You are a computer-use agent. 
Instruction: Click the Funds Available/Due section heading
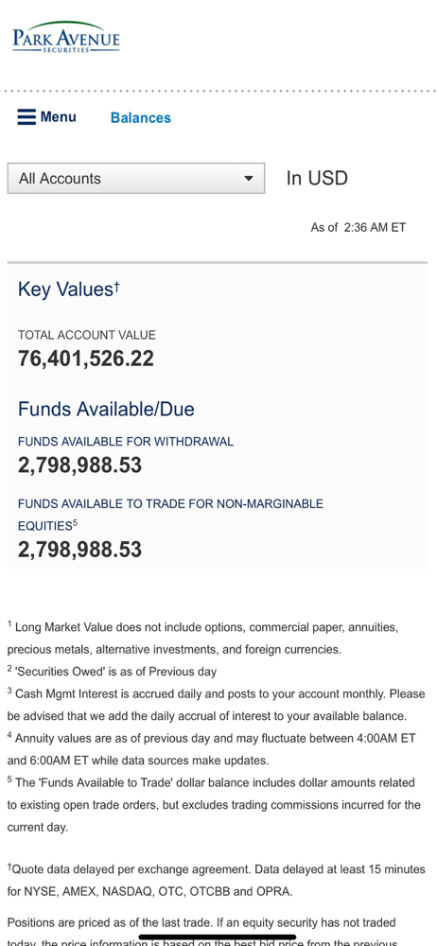click(x=106, y=410)
